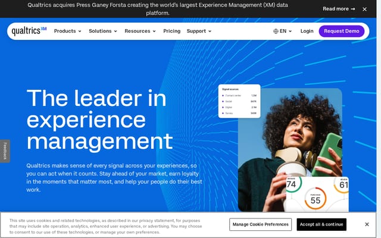Follow the Read more announcement link
Screen dimensions: 381x238
tap(339, 9)
